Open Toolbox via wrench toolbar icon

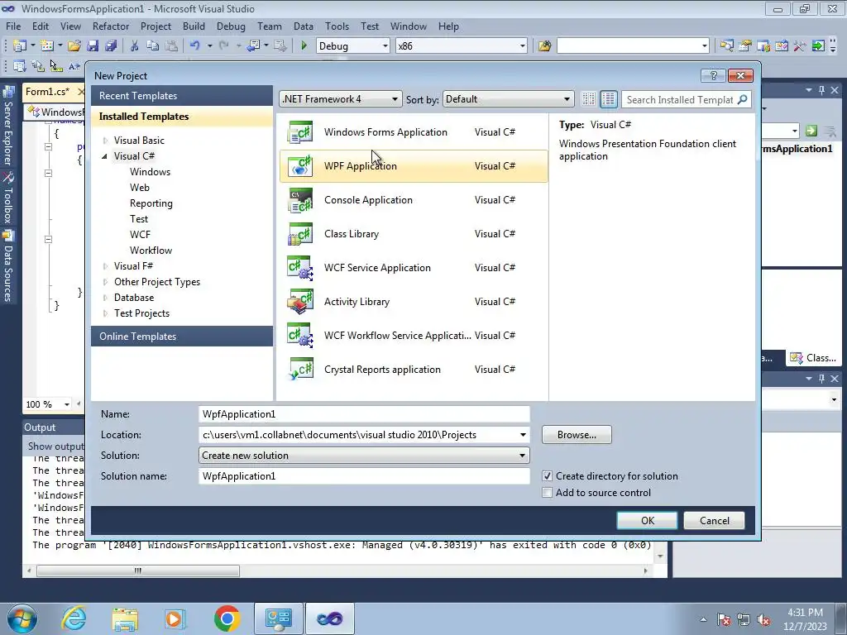click(x=800, y=46)
